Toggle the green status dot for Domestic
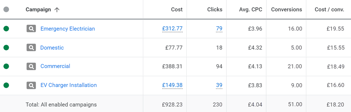The image size is (351, 112). [x=6, y=47]
